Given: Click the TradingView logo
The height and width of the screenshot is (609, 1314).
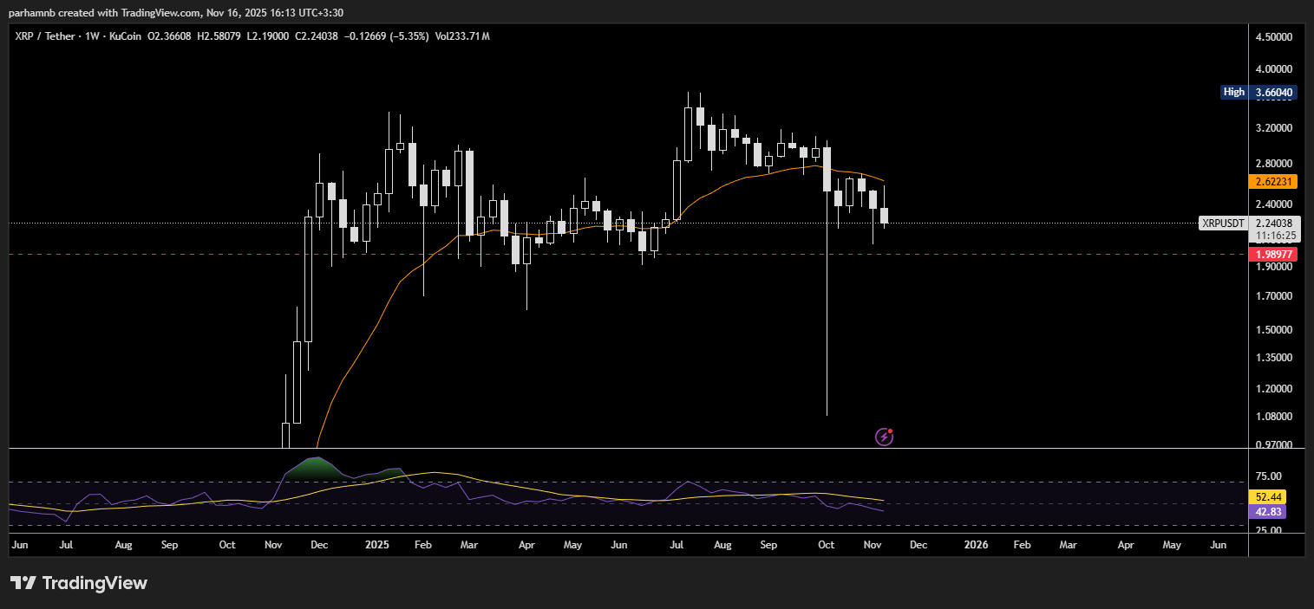Looking at the screenshot, I should pos(79,583).
